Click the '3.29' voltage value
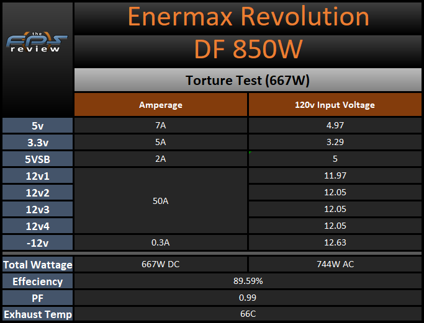 click(x=335, y=142)
